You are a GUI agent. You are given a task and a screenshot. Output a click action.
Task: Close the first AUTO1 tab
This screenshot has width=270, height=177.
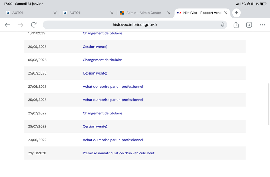coord(55,13)
